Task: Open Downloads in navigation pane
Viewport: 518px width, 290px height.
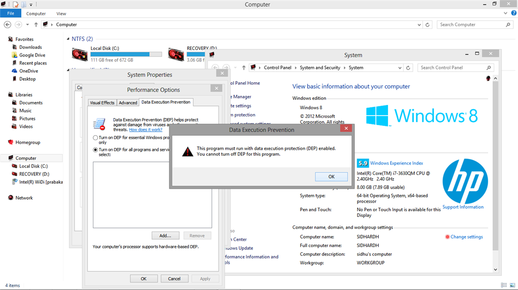Action: click(30, 47)
